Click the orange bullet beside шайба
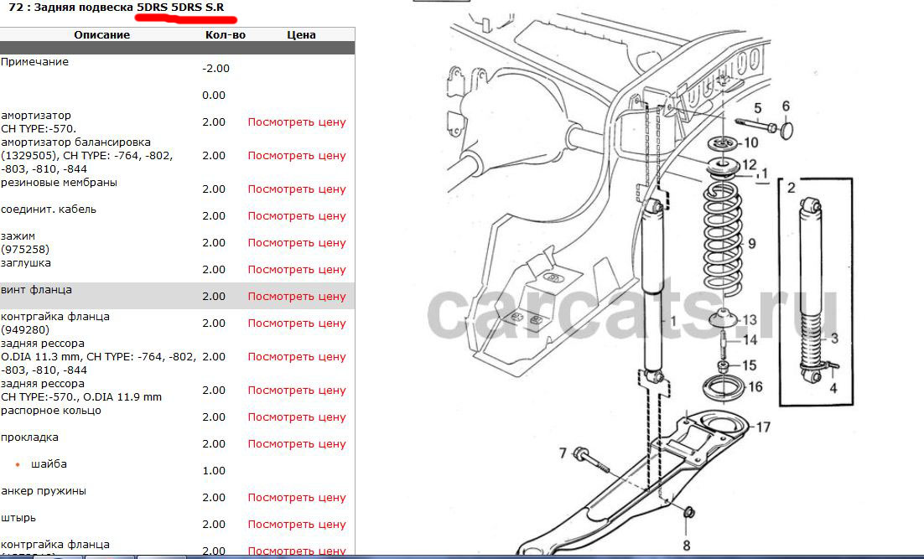Screen dimensions: 924x559 [x=18, y=464]
